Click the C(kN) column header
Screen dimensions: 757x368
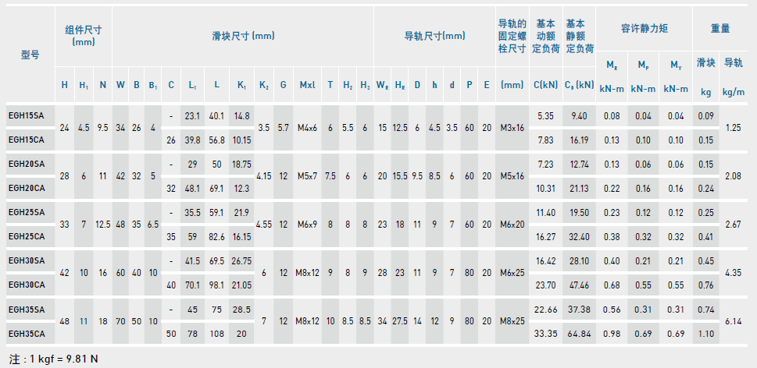pos(545,84)
